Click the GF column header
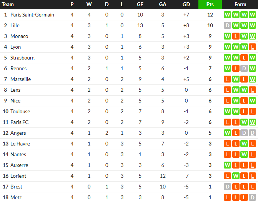Image resolution: width=258 pixels, height=205 pixels. pos(140,5)
